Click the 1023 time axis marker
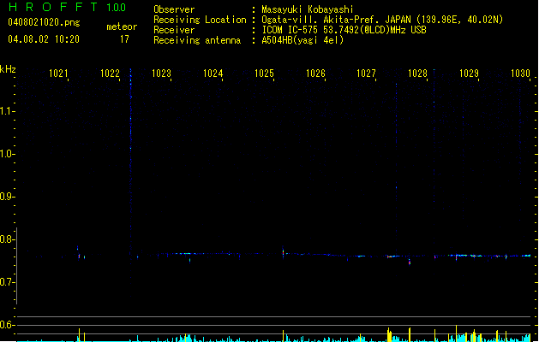The height and width of the screenshot is (342, 539). pos(162,74)
